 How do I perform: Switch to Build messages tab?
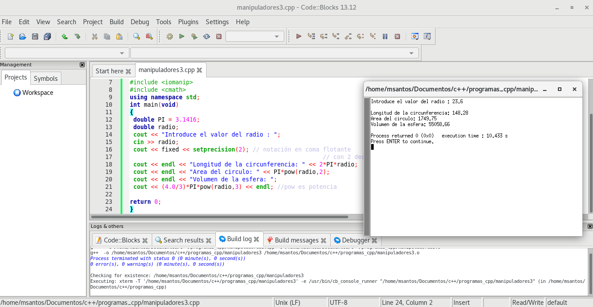pyautogui.click(x=296, y=240)
